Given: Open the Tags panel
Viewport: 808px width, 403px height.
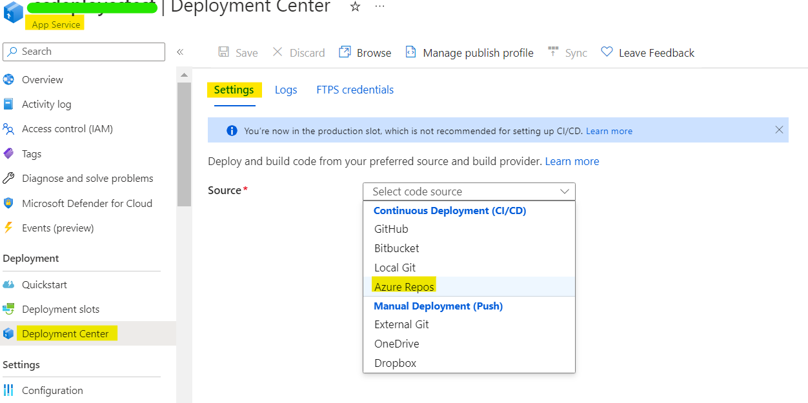Looking at the screenshot, I should [x=33, y=153].
